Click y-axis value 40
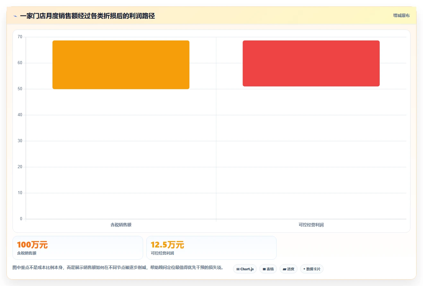Viewport: 423px width, 286px height. click(20, 115)
